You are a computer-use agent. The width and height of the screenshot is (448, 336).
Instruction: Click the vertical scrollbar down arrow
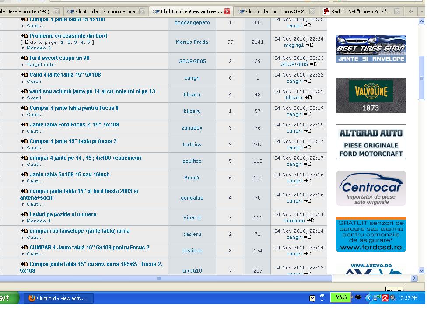(421, 270)
